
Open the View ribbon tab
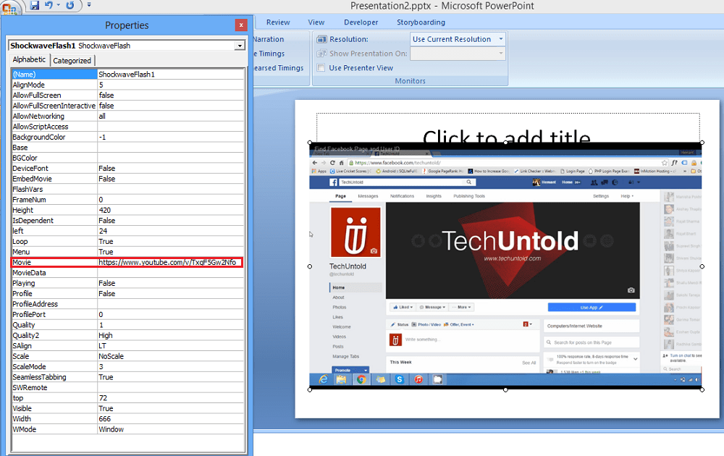click(316, 22)
